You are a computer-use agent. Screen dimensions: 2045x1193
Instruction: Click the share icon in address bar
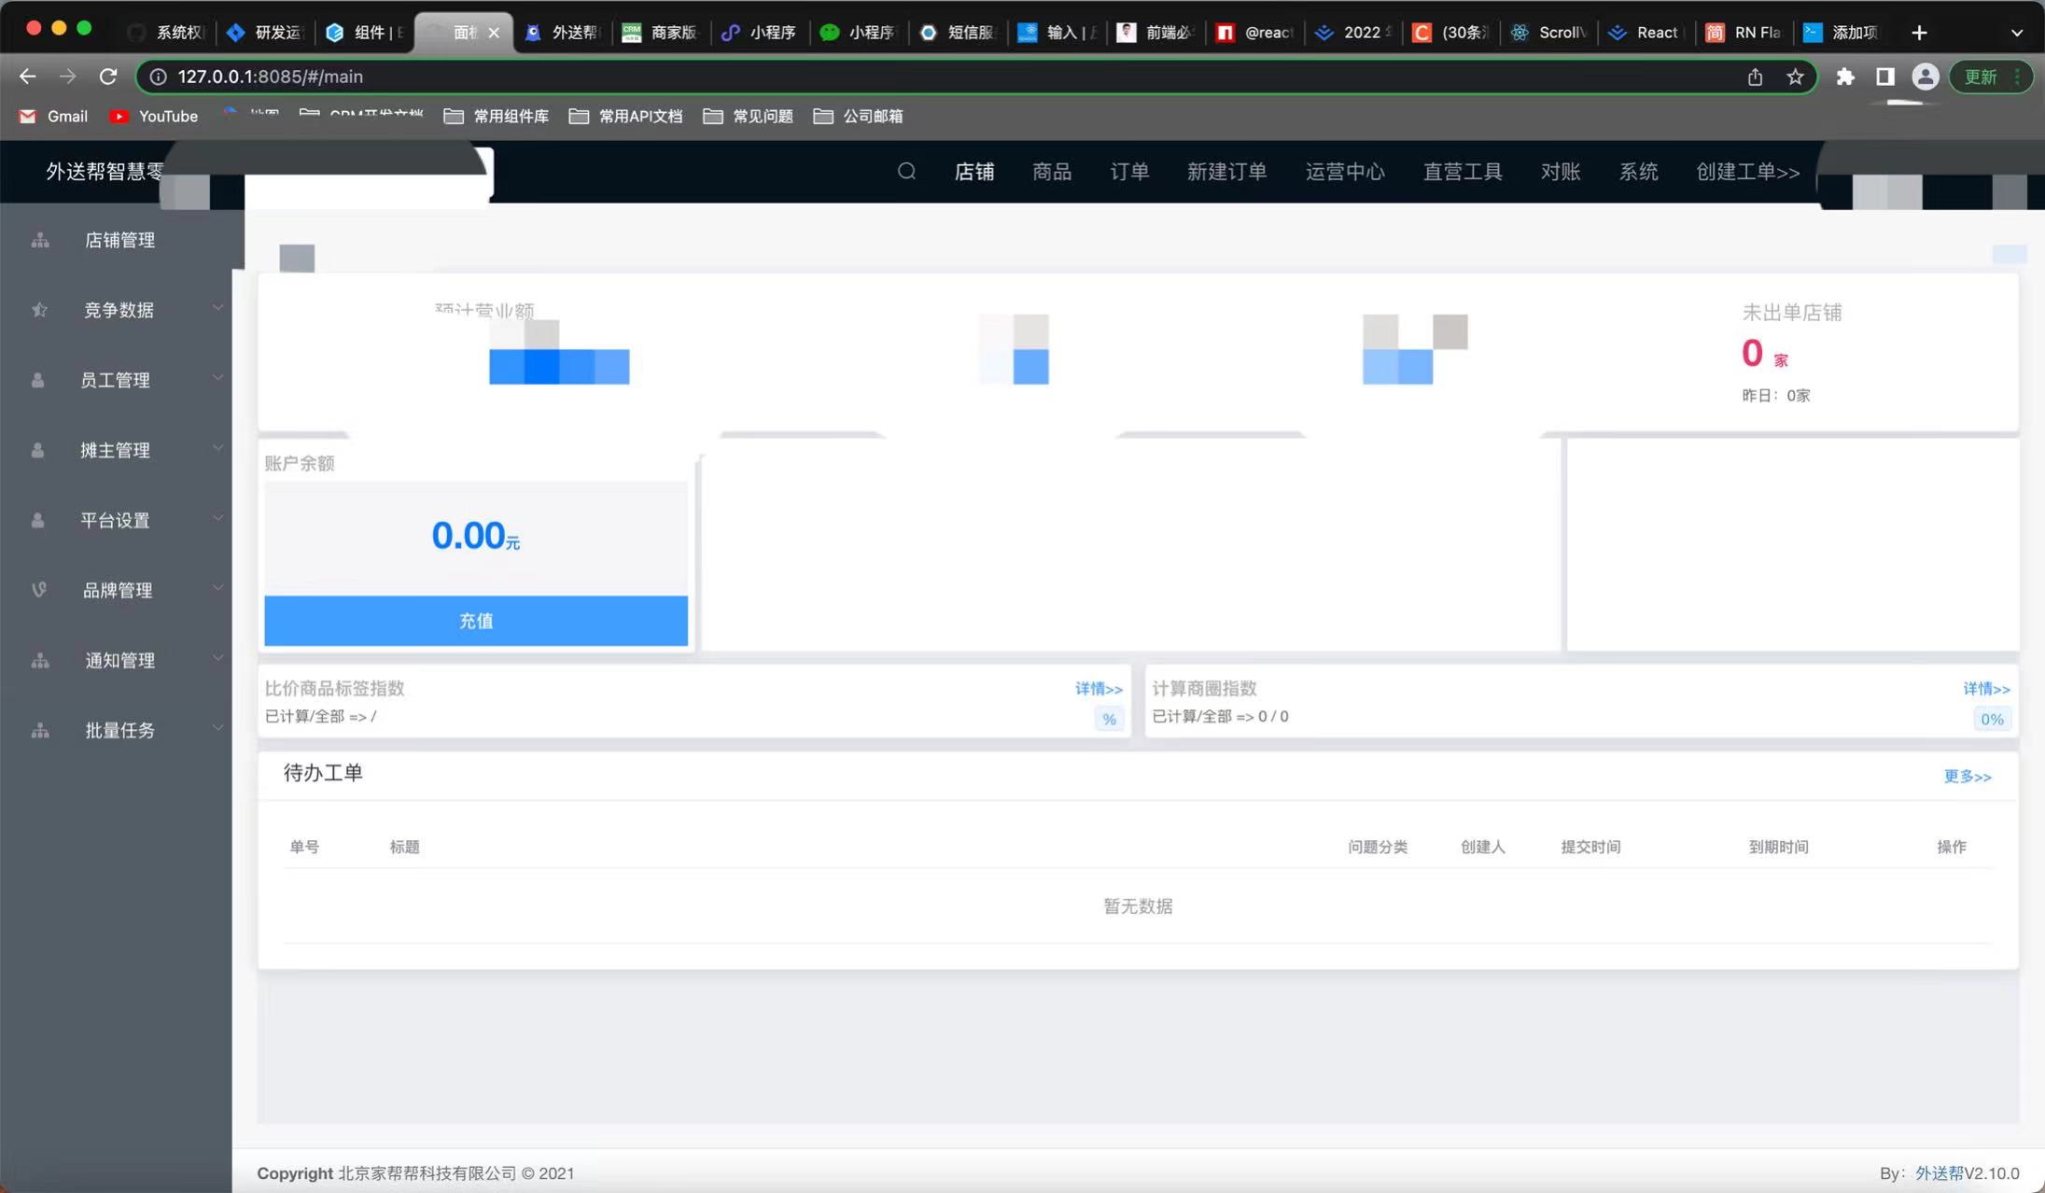(x=1755, y=77)
